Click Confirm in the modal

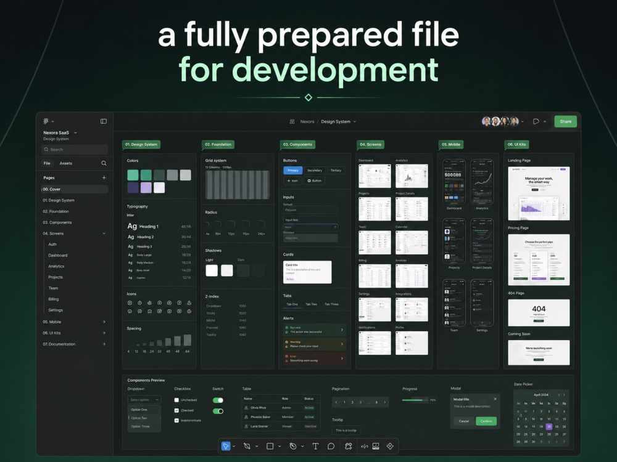click(486, 421)
